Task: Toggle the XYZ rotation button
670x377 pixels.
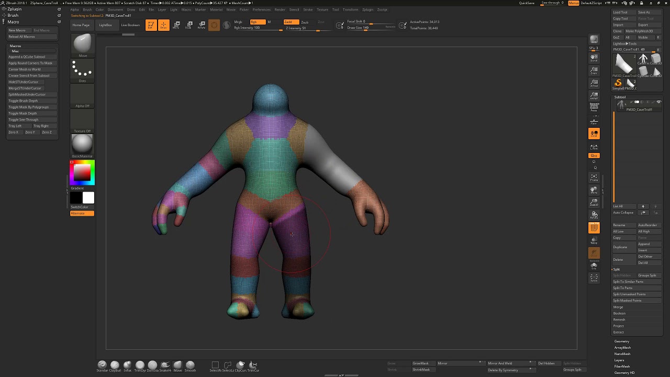Action: 594,156
